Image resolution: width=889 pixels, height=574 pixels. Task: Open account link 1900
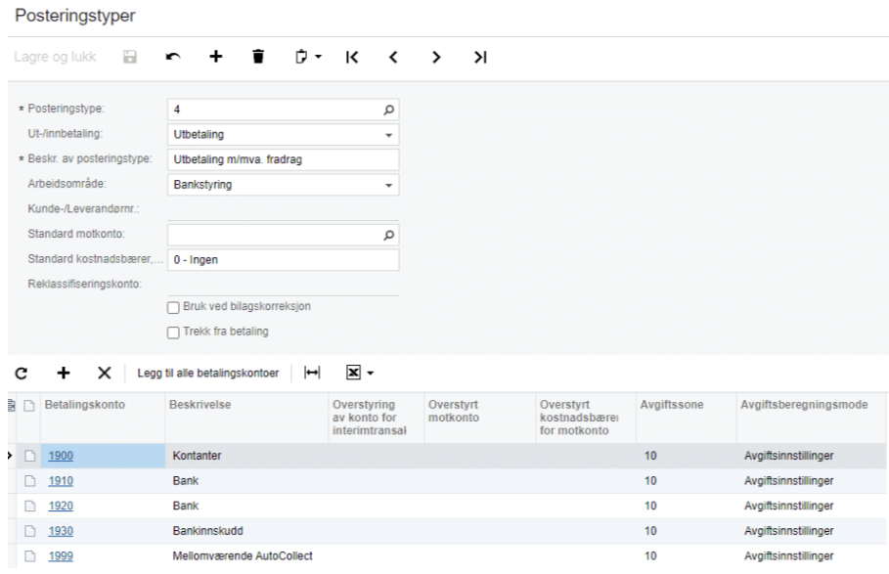(61, 456)
